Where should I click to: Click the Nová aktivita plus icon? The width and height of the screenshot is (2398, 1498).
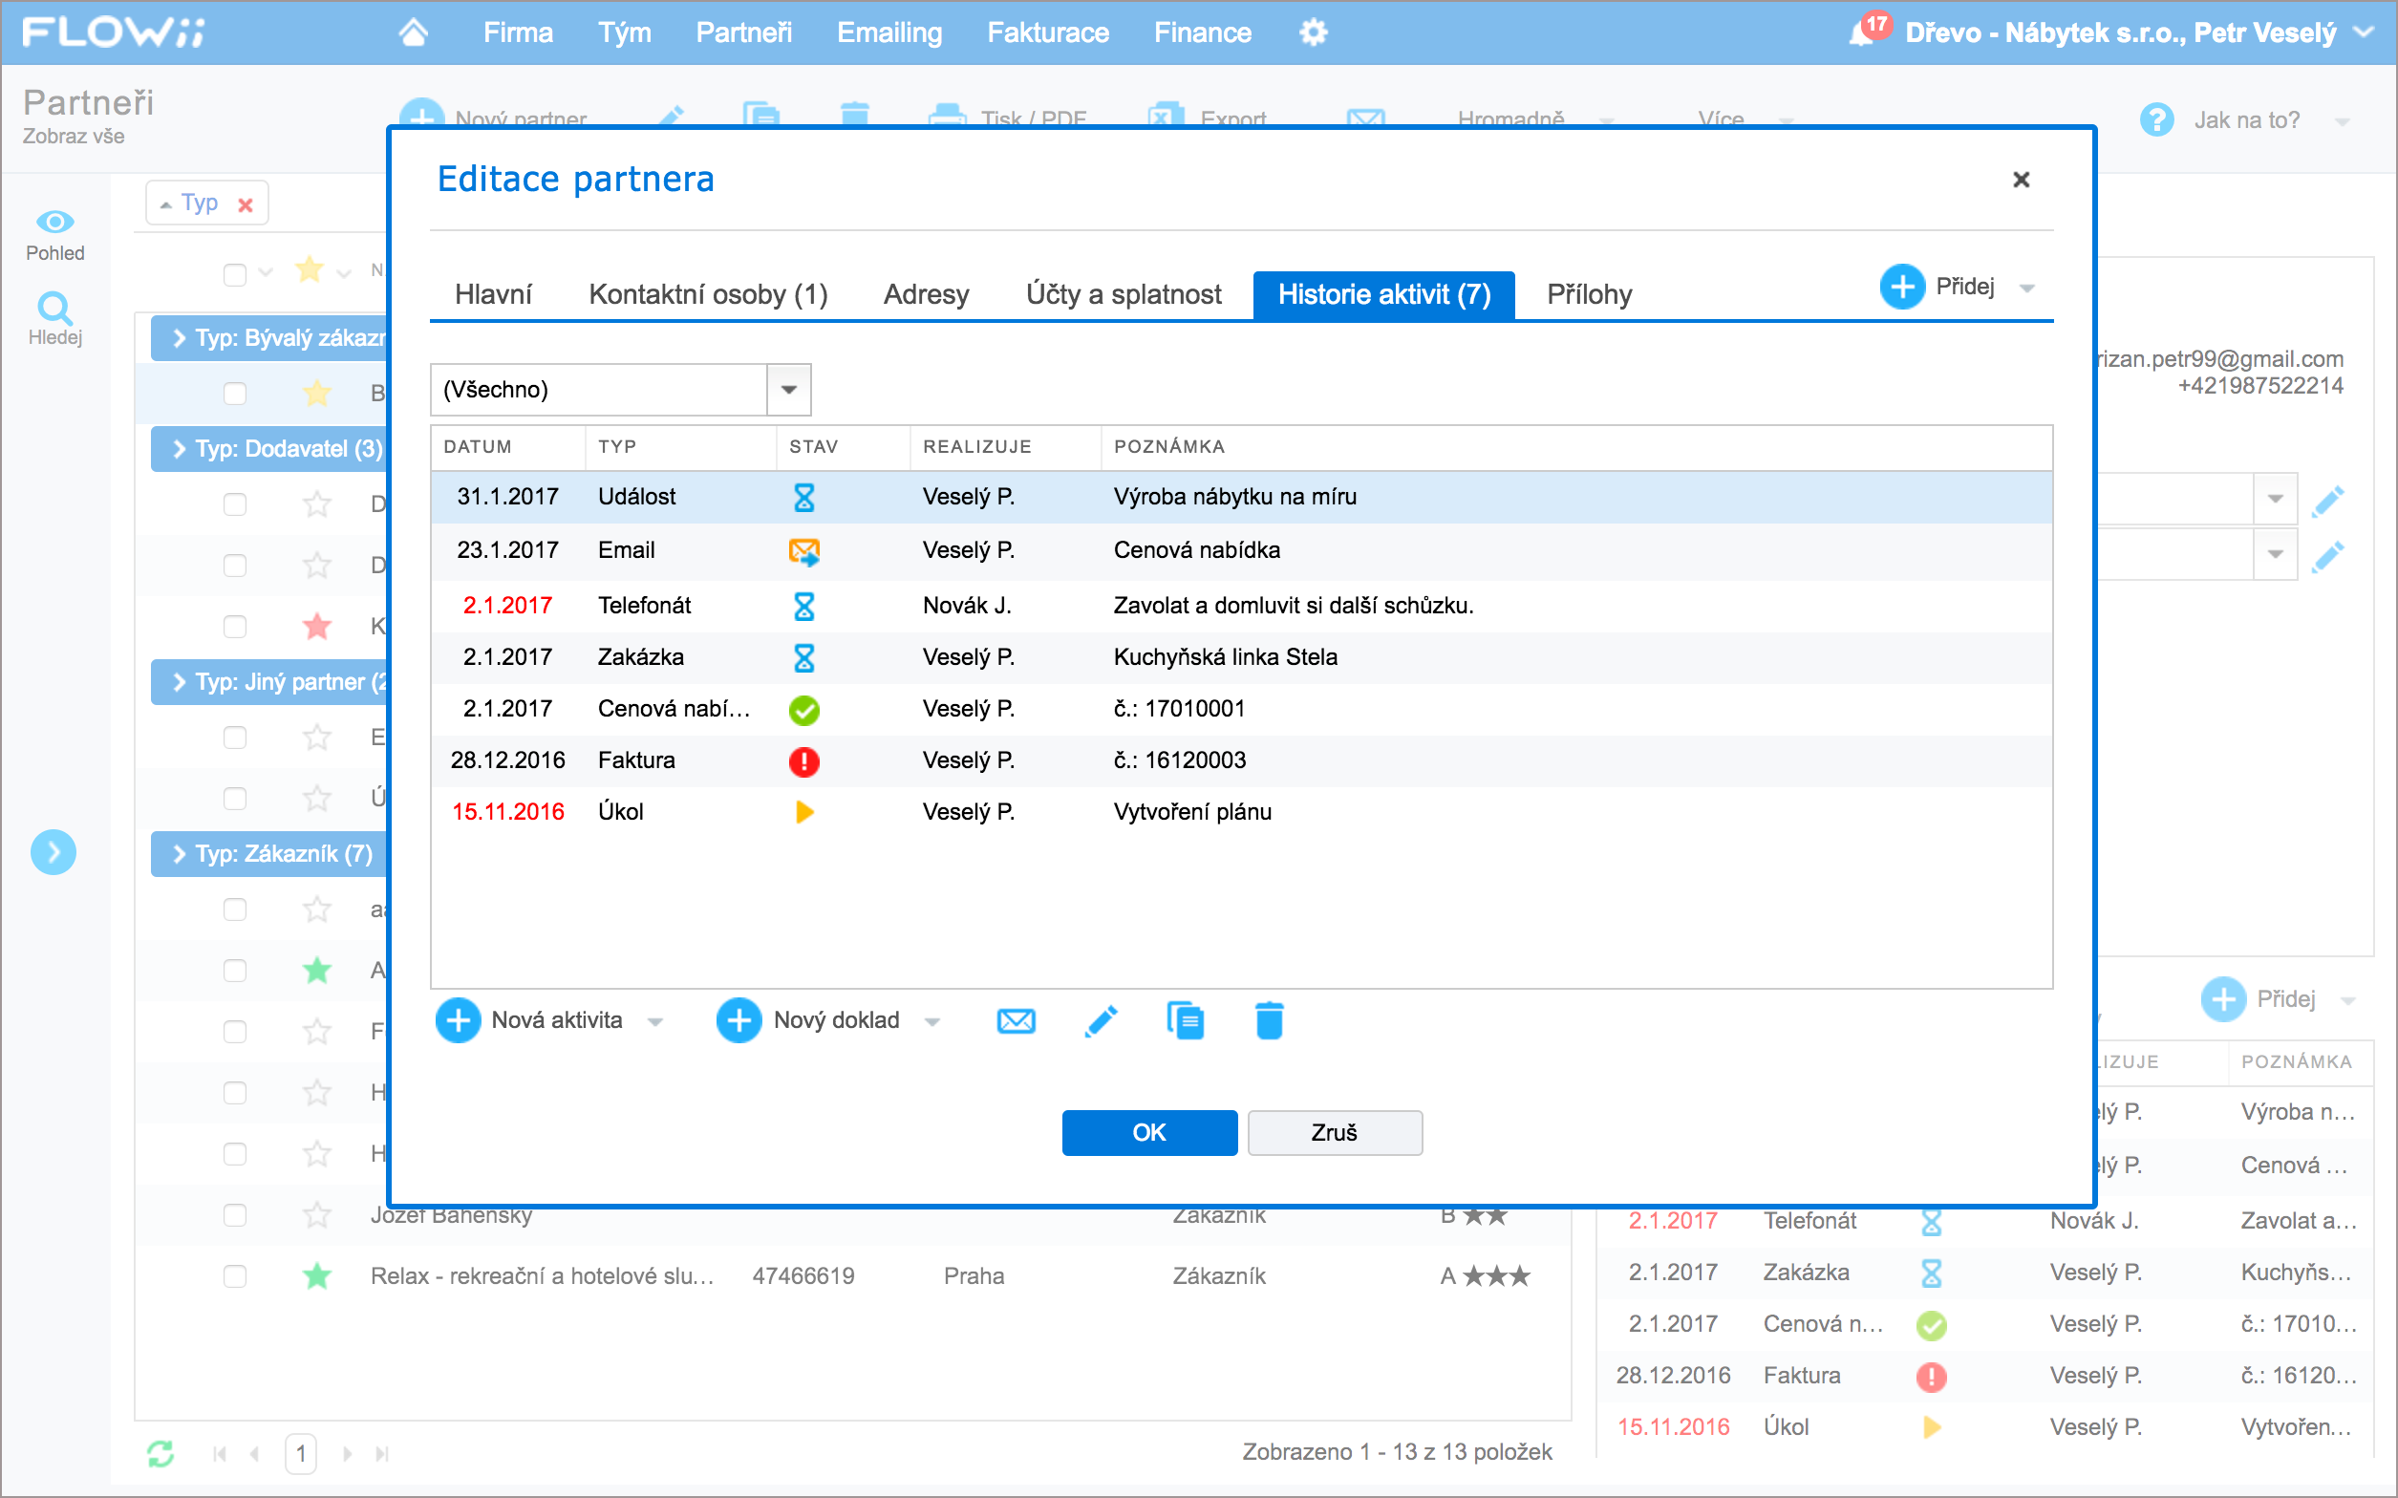[459, 1020]
